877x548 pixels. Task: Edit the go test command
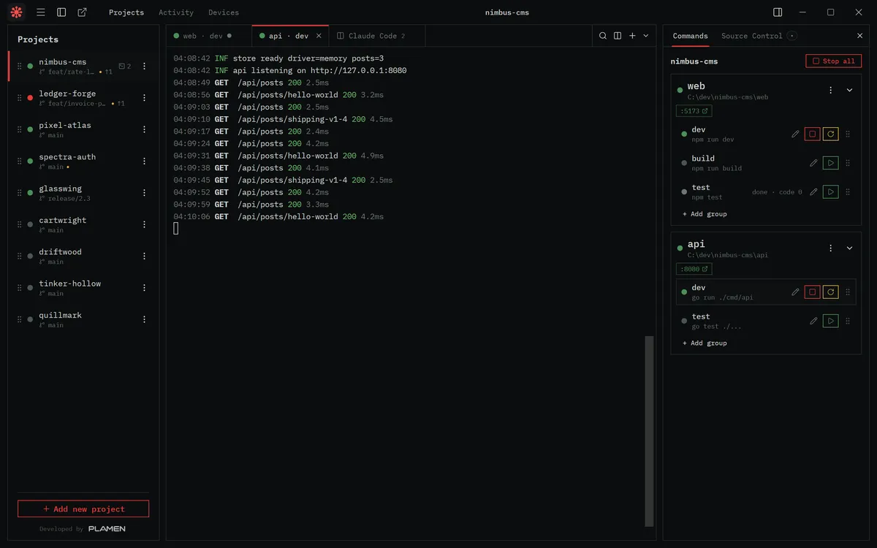tap(813, 321)
